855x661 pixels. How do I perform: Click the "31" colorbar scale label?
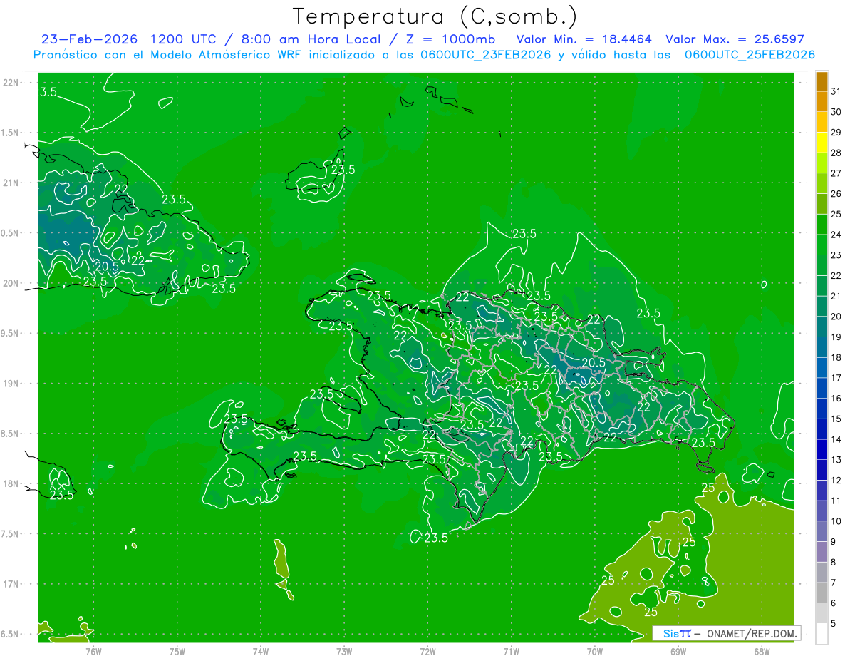coord(836,91)
